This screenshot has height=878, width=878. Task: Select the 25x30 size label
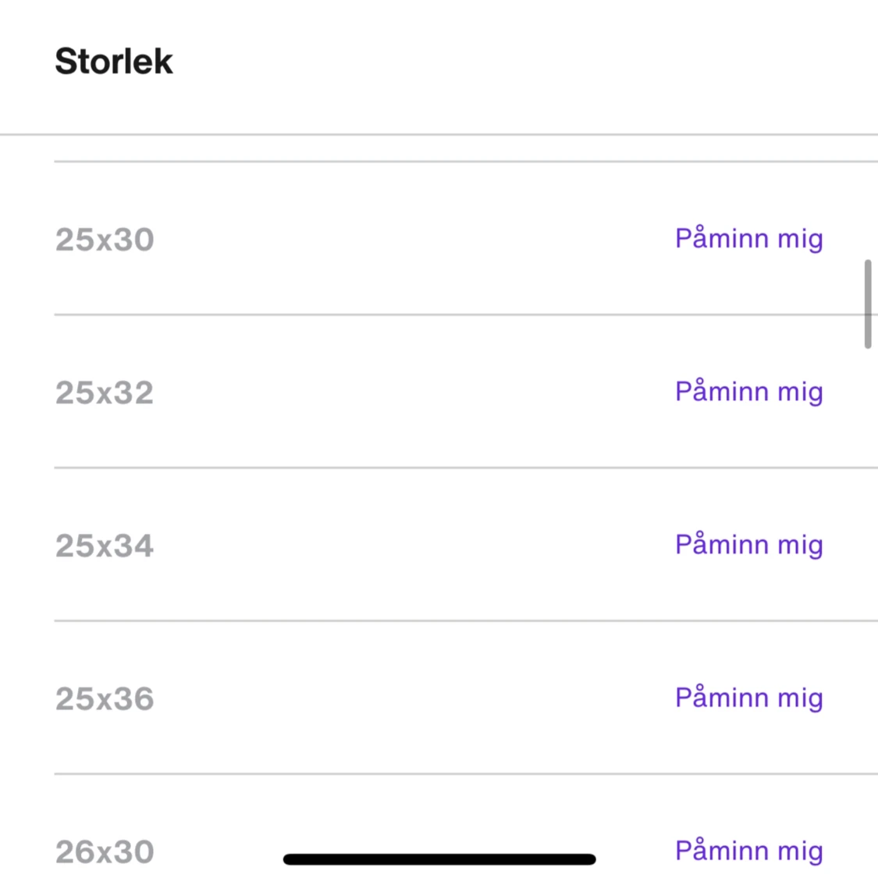[x=105, y=240]
